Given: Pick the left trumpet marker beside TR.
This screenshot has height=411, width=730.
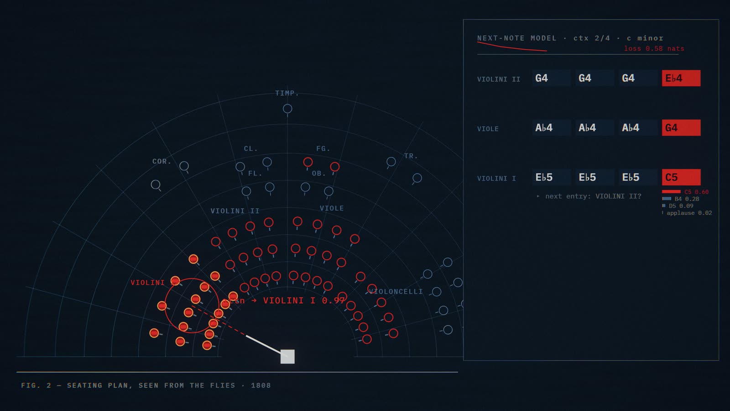Looking at the screenshot, I should pos(391,161).
